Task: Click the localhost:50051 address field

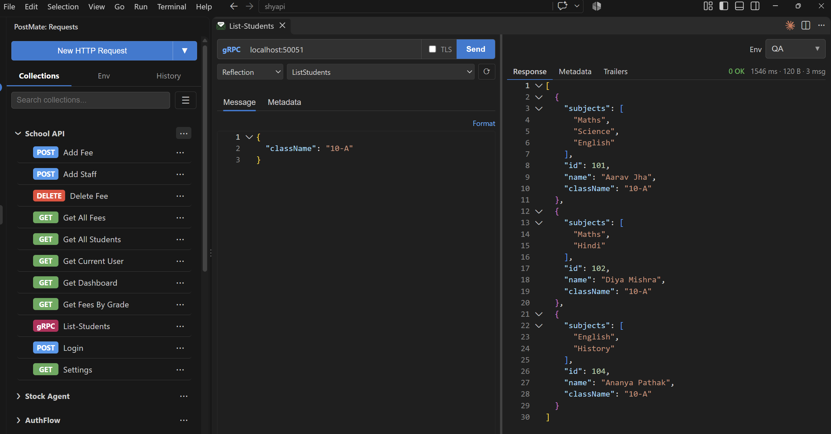Action: pyautogui.click(x=334, y=49)
